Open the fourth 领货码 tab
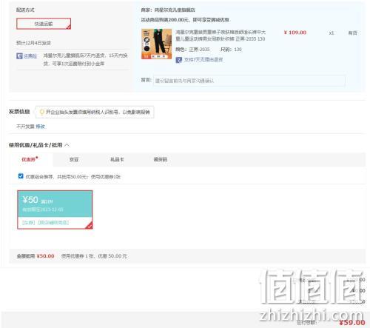 161,159
